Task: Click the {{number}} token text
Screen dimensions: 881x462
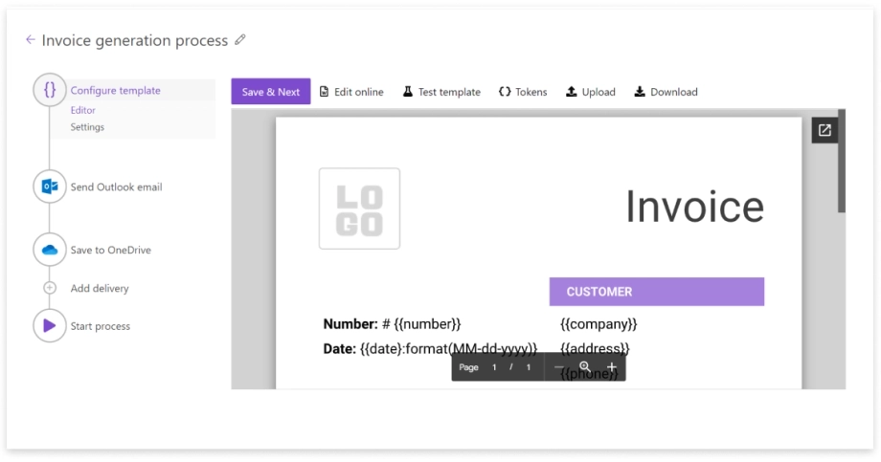Action: [x=427, y=324]
